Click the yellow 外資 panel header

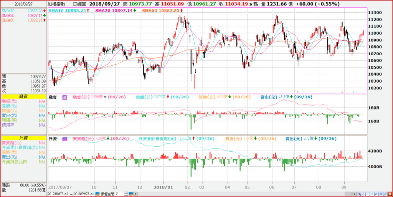23,138
